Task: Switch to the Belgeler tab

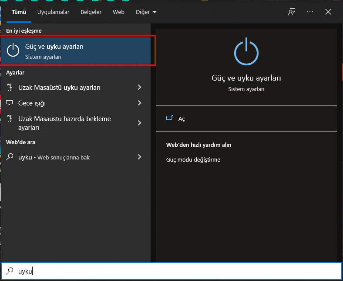Action: coord(91,12)
